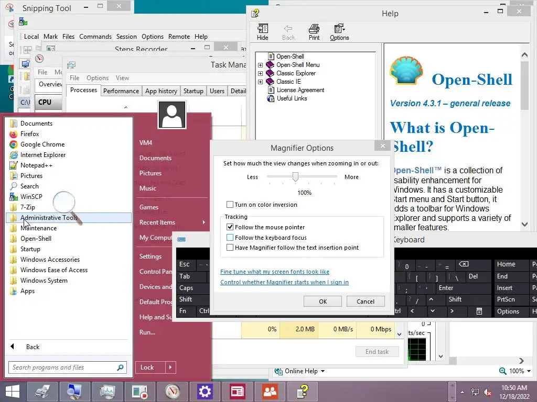The height and width of the screenshot is (402, 537).
Task: Open the Administrative Tools folder
Action: [69, 218]
